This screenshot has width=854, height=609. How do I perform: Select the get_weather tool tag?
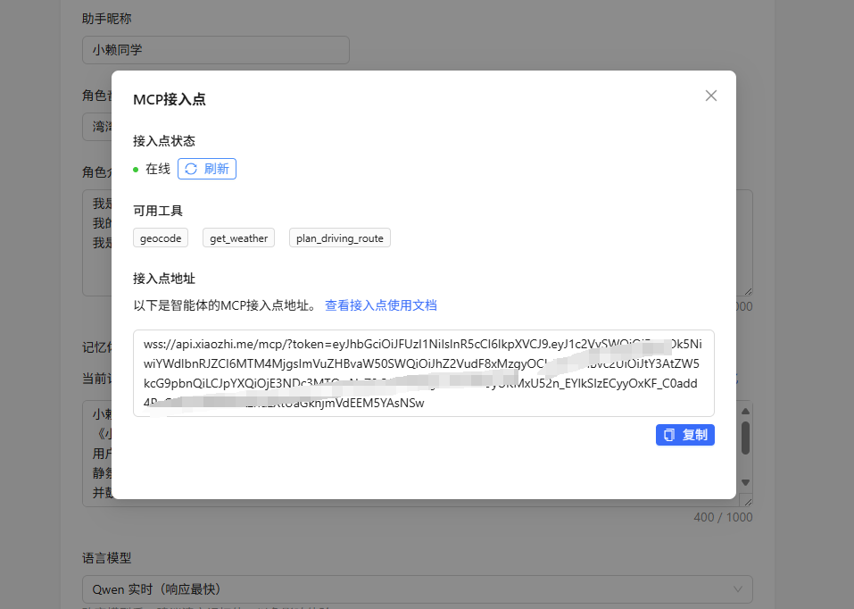[x=238, y=238]
